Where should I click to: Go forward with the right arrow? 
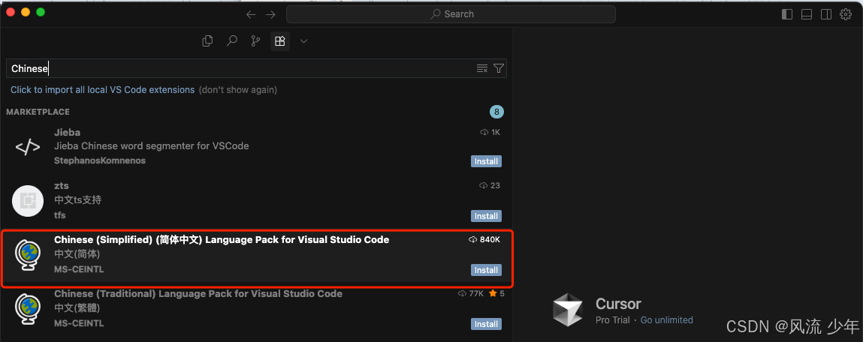pos(270,14)
